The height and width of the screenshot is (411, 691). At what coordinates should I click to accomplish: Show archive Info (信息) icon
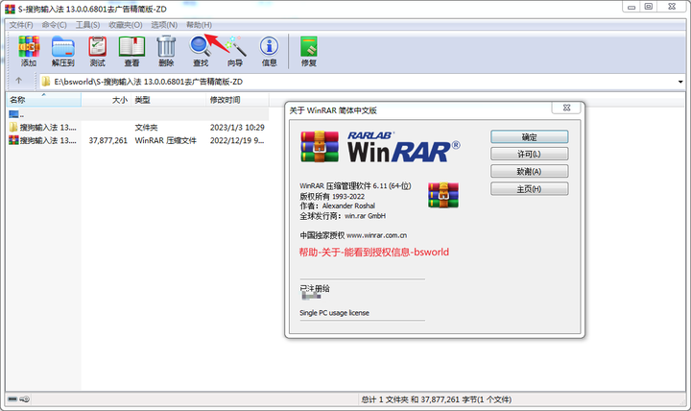pyautogui.click(x=270, y=51)
